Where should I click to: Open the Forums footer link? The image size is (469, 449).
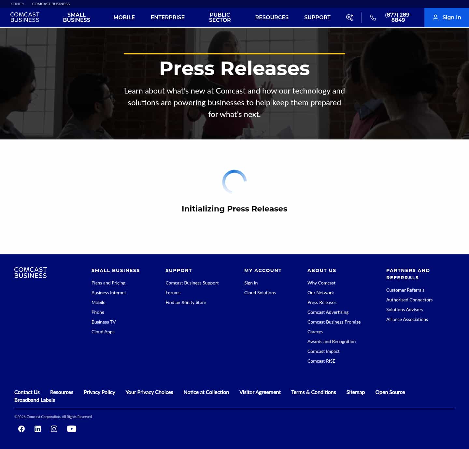click(173, 293)
